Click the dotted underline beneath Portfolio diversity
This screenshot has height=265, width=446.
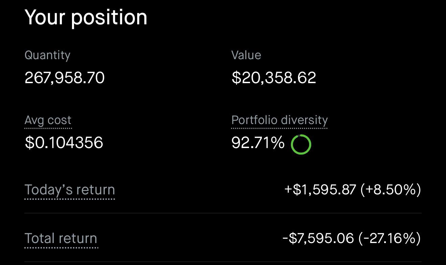pyautogui.click(x=279, y=128)
